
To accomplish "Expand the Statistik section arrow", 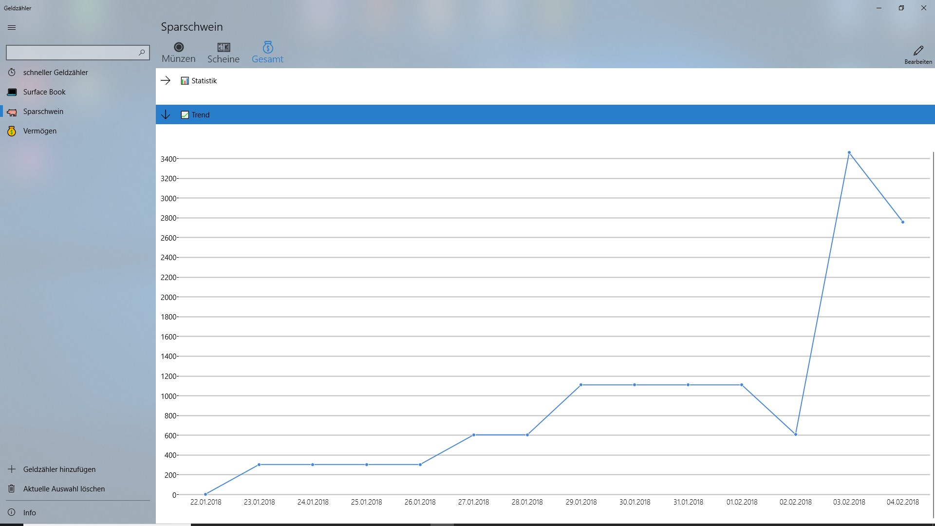I will point(166,81).
